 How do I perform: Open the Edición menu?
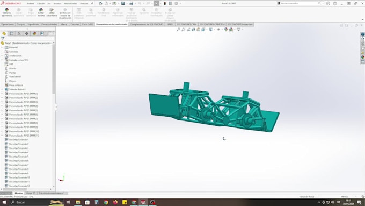click(x=41, y=4)
